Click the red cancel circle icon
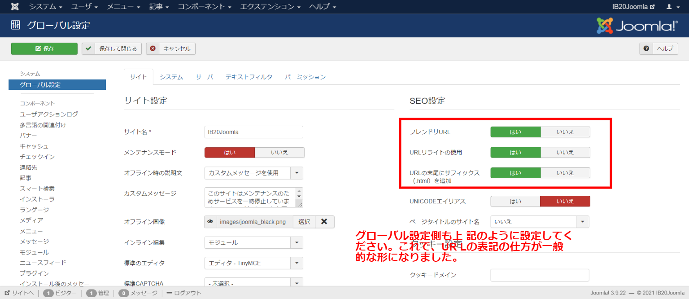The height and width of the screenshot is (299, 689). tap(153, 48)
